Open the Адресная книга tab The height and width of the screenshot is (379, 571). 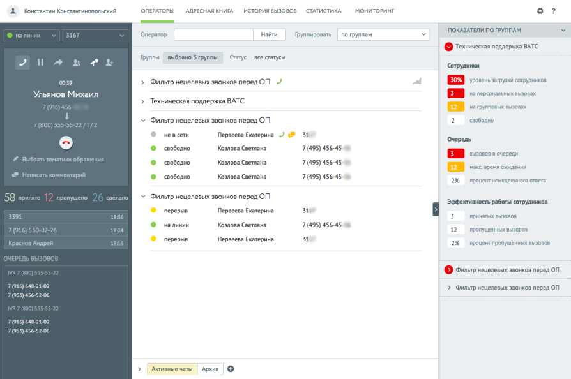[209, 11]
